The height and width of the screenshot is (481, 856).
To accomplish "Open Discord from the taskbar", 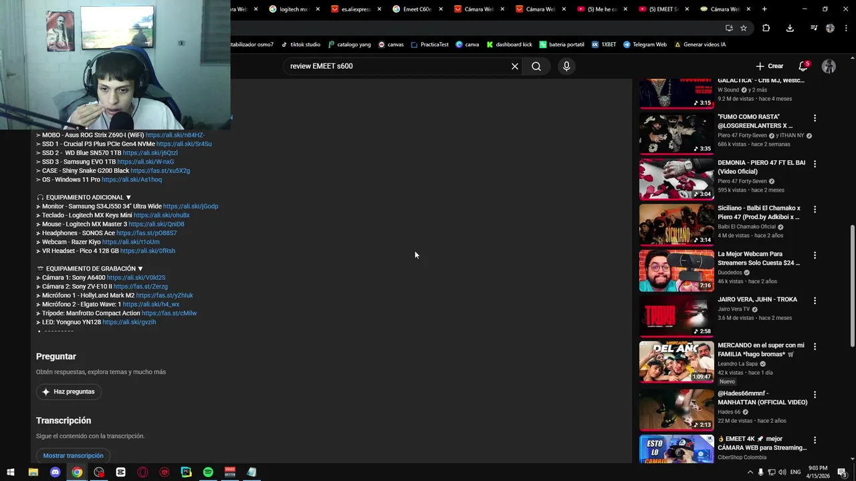I will 56,472.
